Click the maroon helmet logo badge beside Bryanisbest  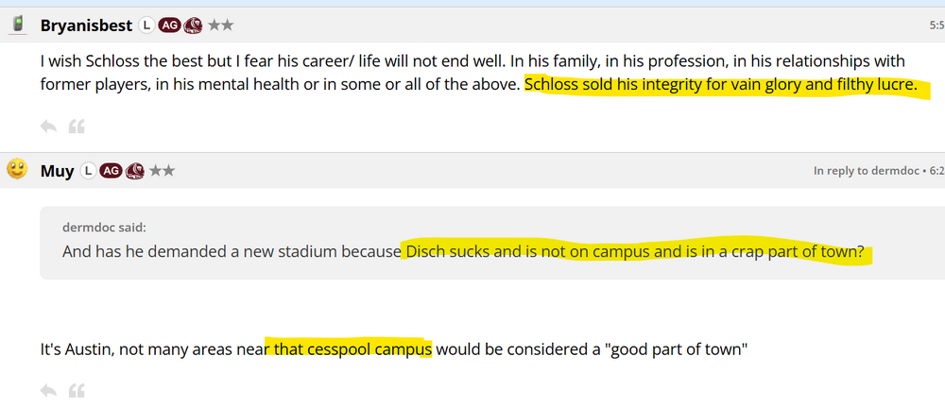[192, 25]
